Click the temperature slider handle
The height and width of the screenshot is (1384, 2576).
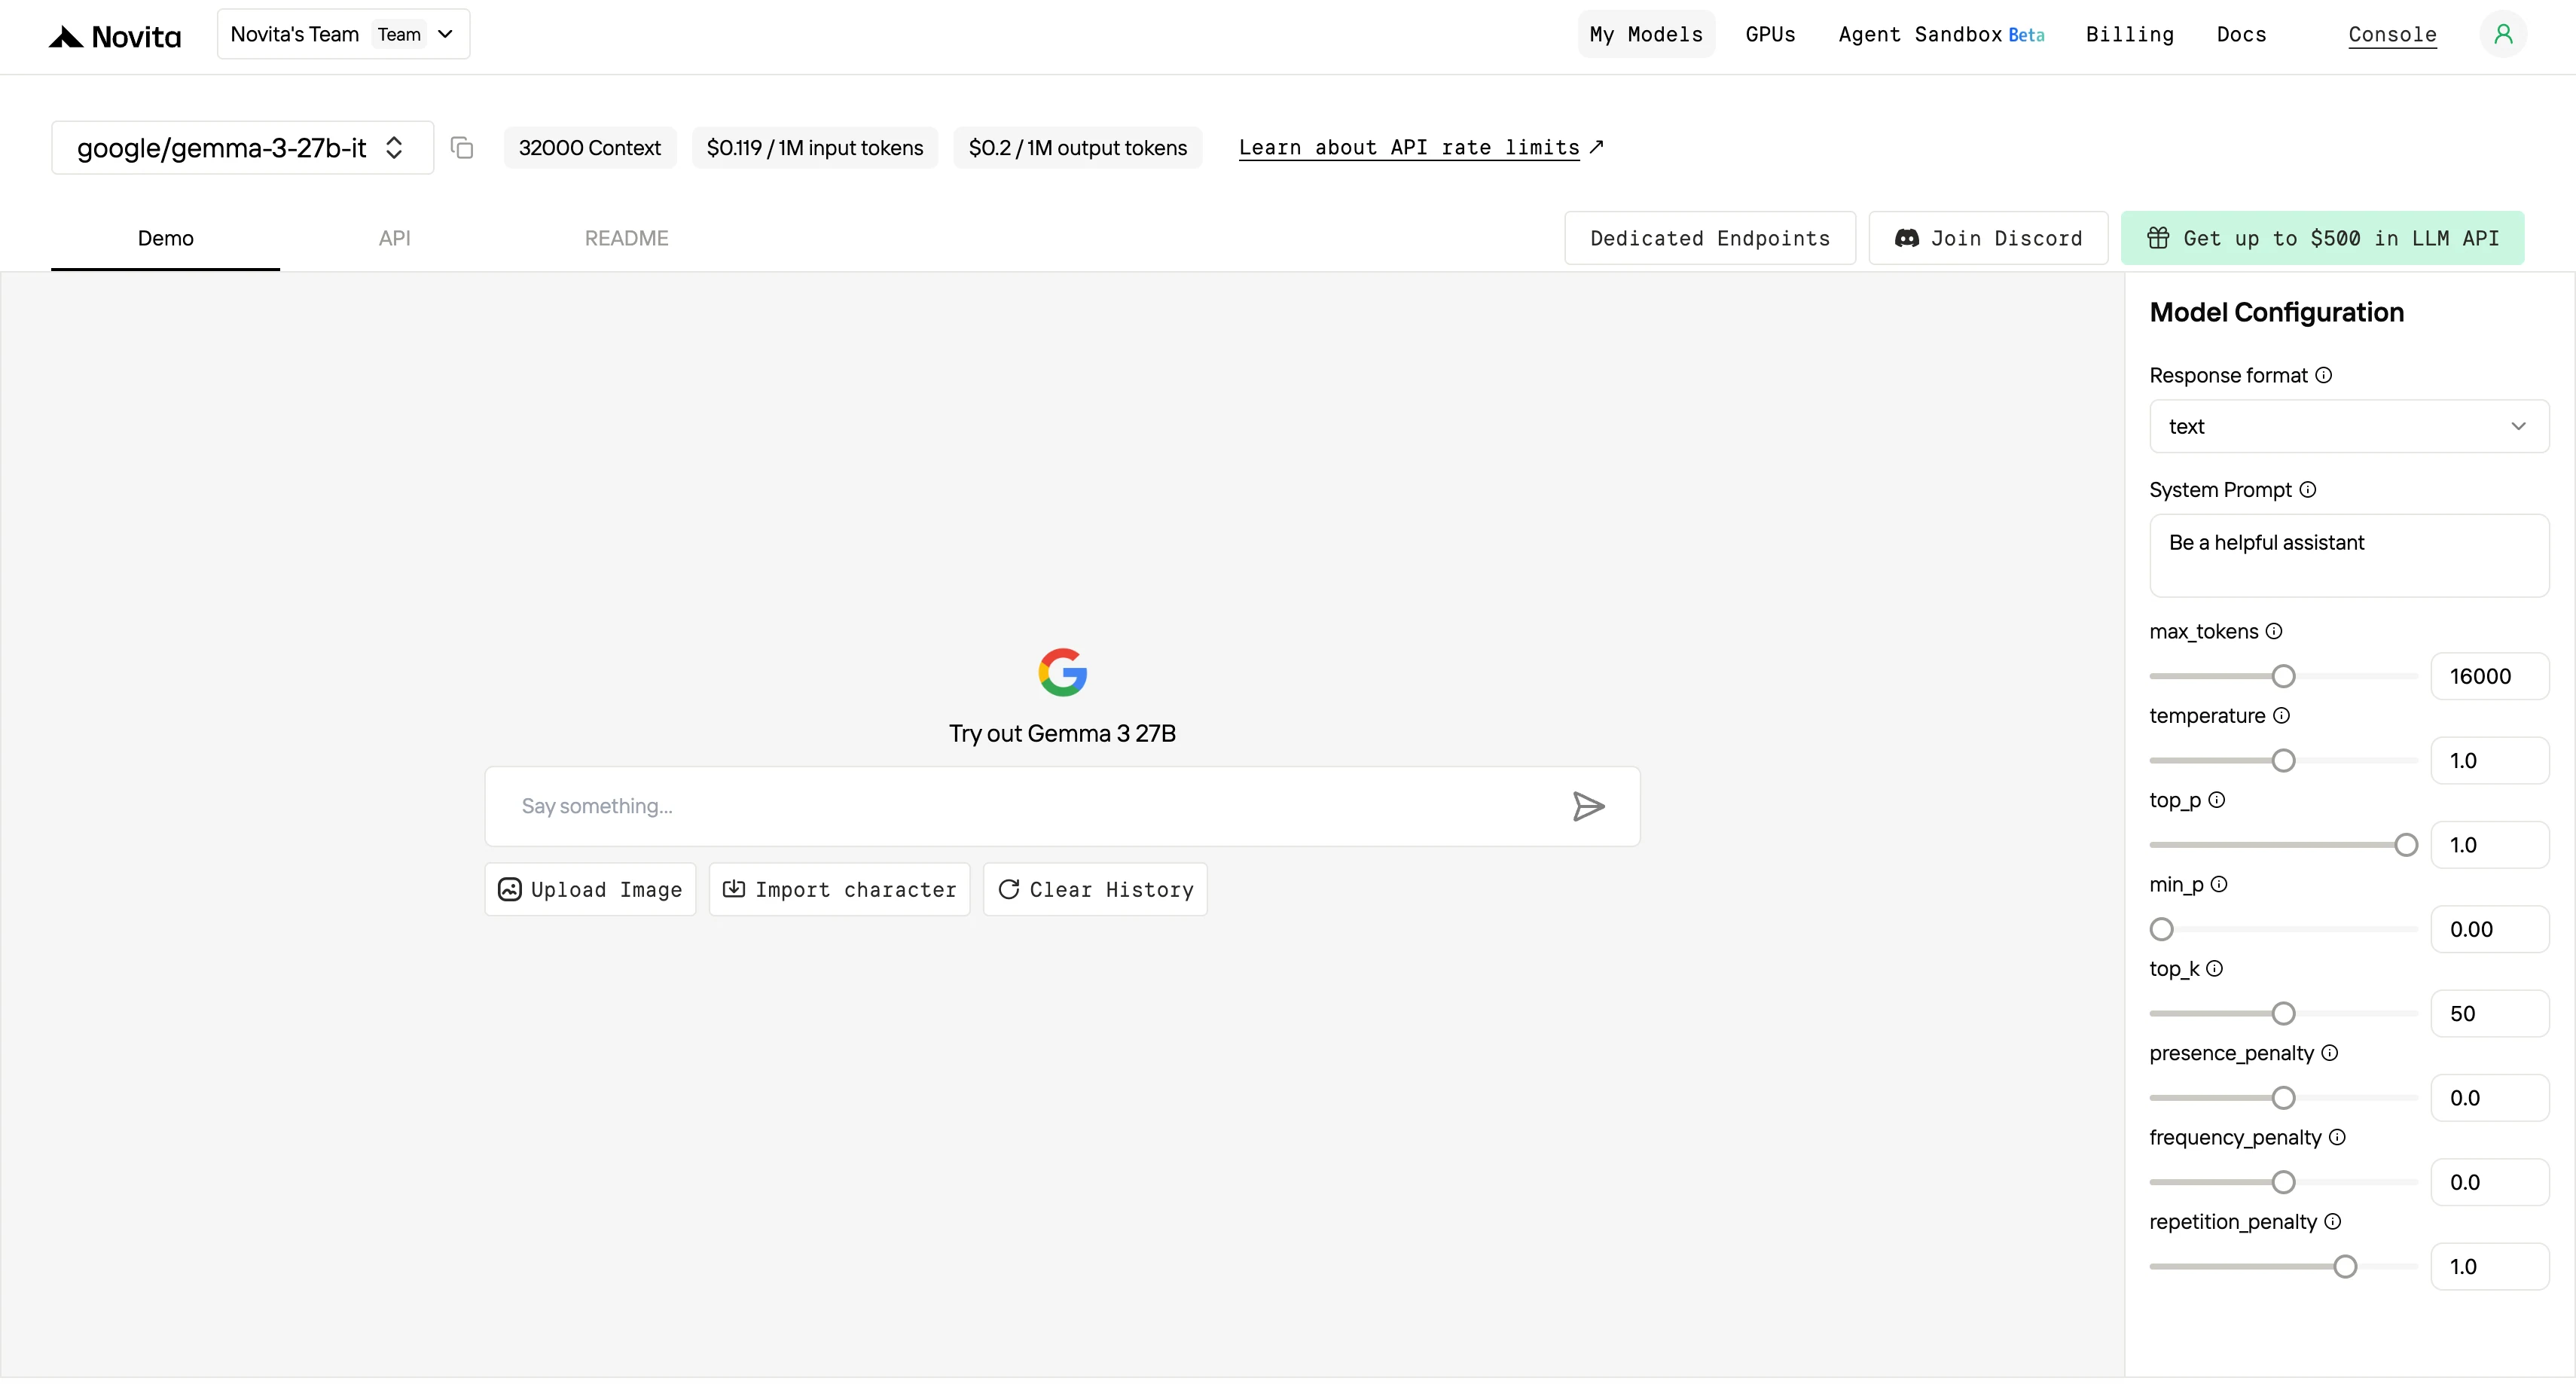click(x=2283, y=761)
